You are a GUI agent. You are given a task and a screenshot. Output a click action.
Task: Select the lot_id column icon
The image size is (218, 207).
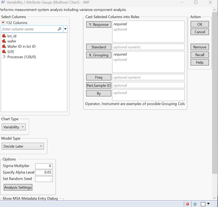tap(4, 36)
